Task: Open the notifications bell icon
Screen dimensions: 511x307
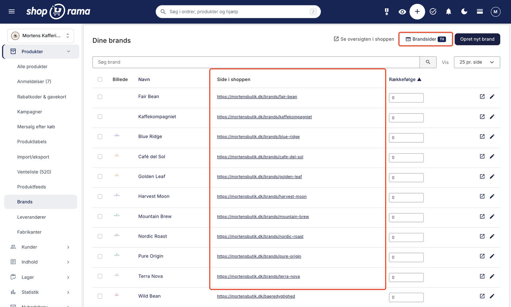Action: [x=449, y=12]
